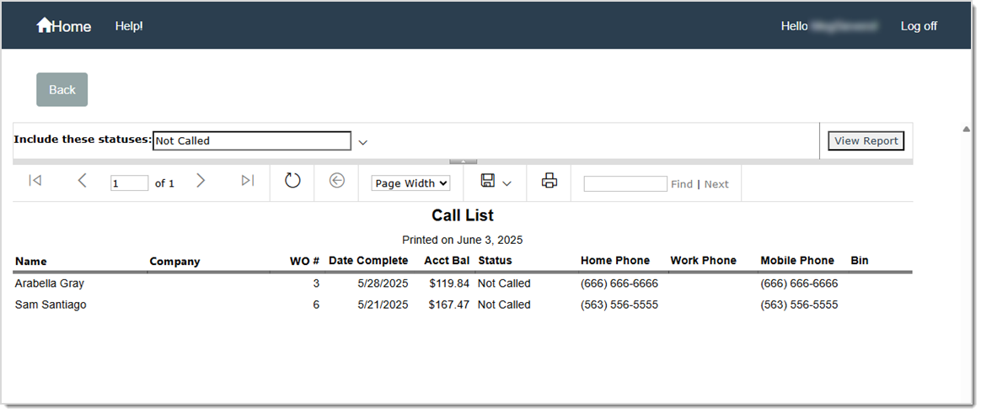981x413 pixels.
Task: Refresh the report
Action: pos(292,181)
